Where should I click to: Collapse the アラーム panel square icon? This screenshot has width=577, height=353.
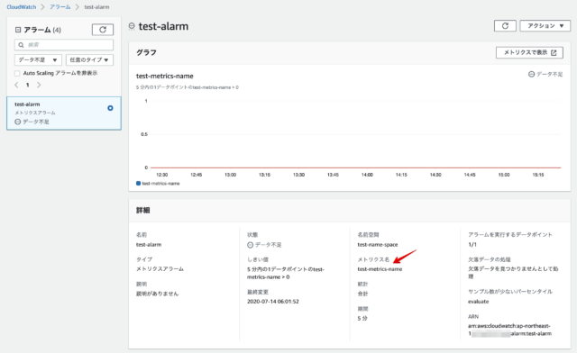[x=18, y=30]
